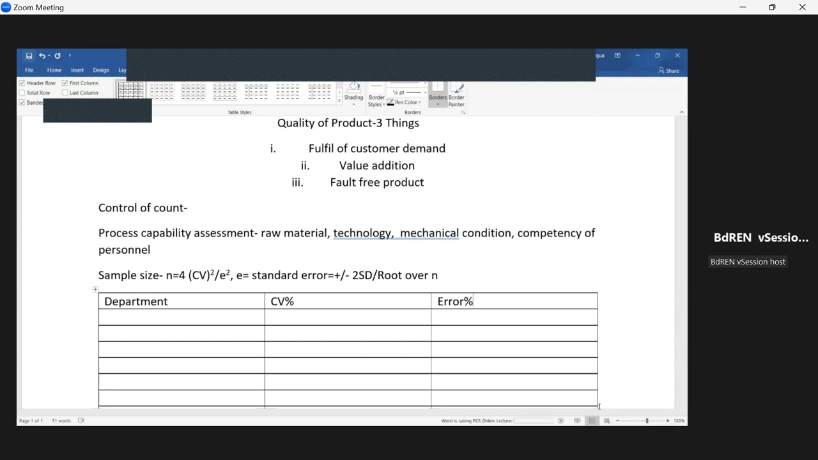This screenshot has height=460, width=818.
Task: Minimize the Word window inside the share
Action: point(637,56)
